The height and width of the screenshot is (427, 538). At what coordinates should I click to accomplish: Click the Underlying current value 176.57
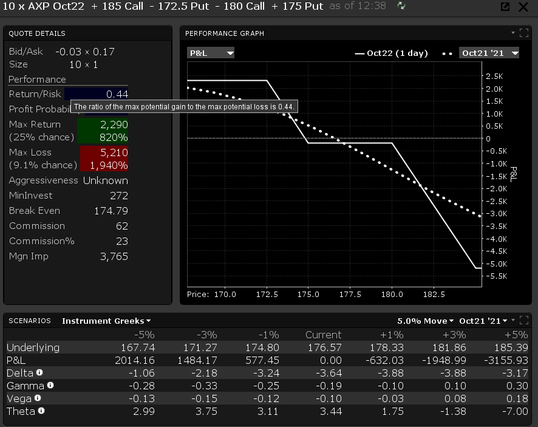pyautogui.click(x=325, y=347)
